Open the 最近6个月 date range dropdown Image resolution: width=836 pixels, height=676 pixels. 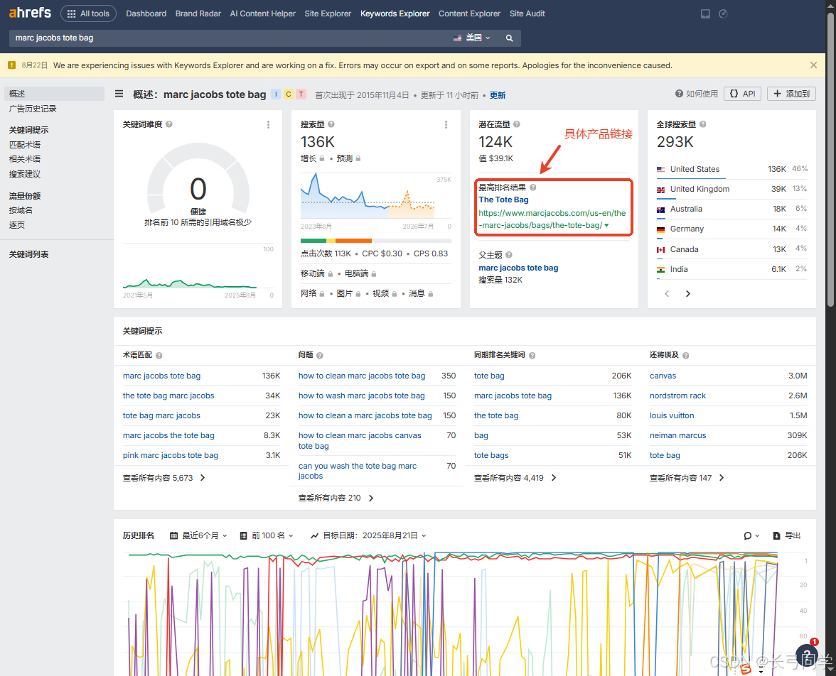point(199,535)
